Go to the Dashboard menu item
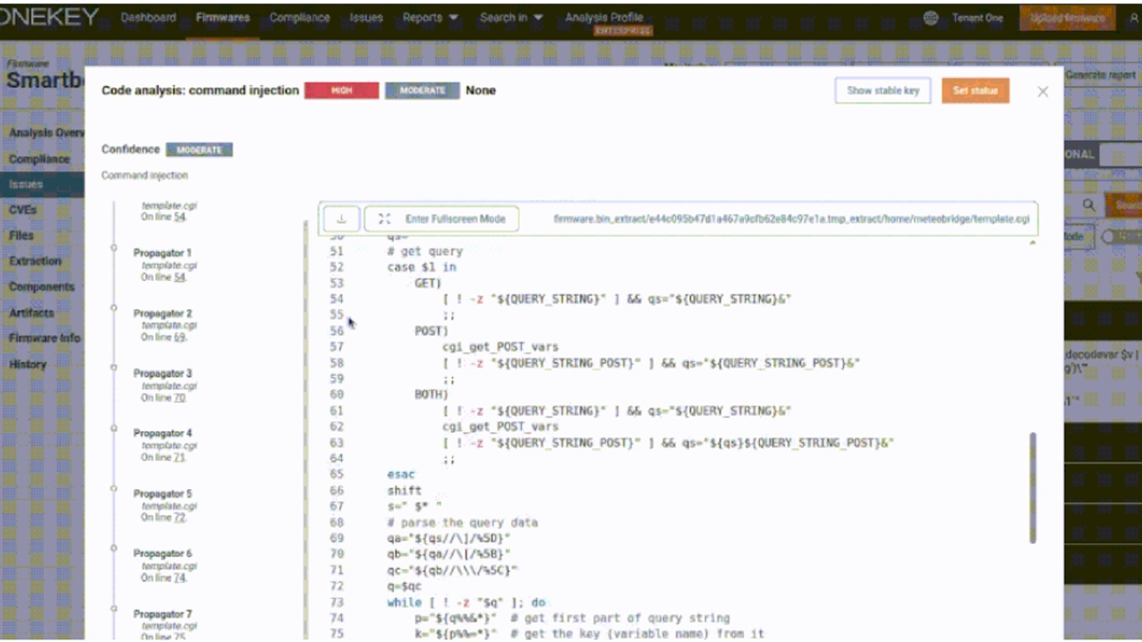This screenshot has width=1142, height=642. point(147,17)
